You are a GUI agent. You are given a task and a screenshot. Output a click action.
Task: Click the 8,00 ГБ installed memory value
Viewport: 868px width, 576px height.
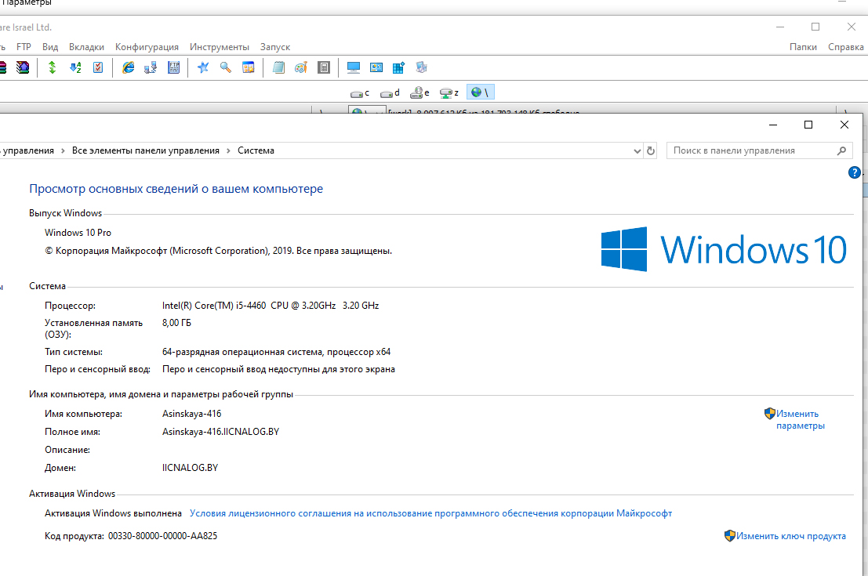click(x=176, y=323)
